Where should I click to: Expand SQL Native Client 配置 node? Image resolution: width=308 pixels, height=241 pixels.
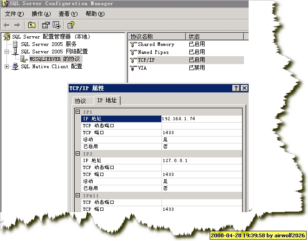click(6, 67)
